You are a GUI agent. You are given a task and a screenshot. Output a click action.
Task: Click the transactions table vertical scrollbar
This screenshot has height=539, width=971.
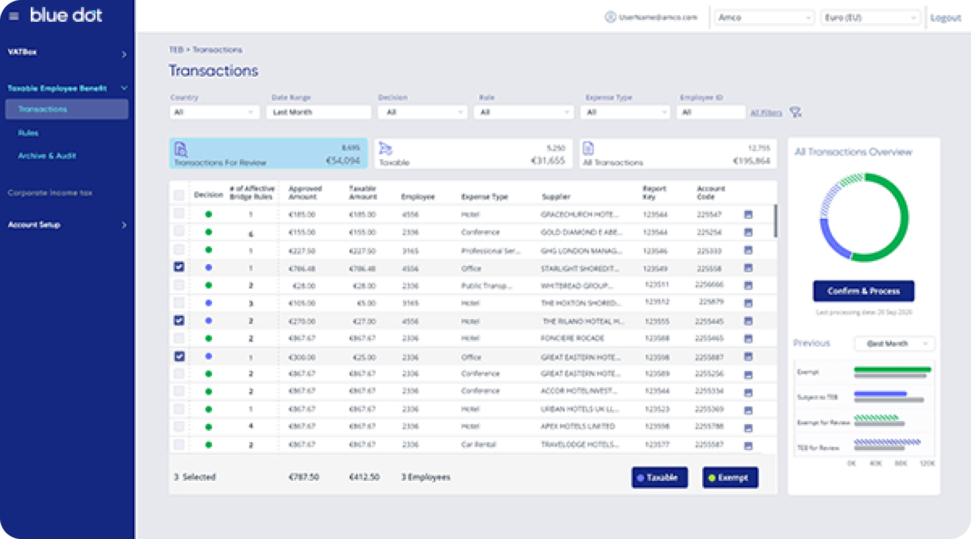[x=775, y=221]
